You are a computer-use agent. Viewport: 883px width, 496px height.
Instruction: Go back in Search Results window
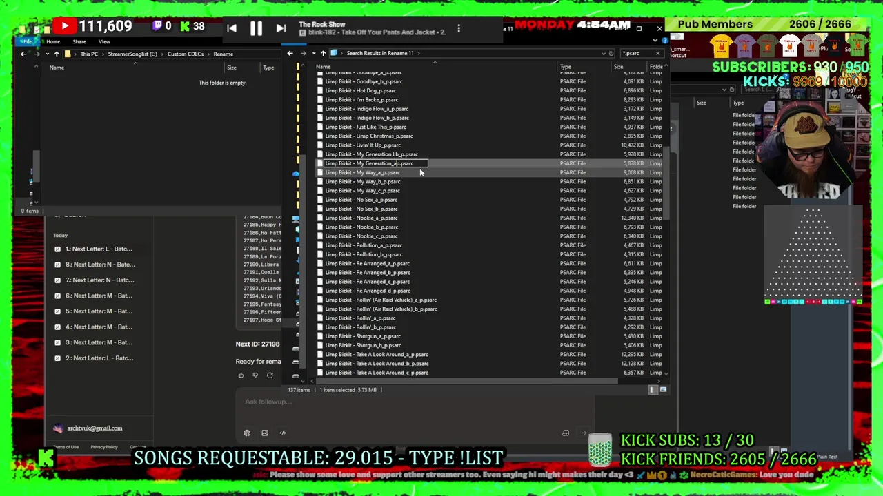coord(290,53)
